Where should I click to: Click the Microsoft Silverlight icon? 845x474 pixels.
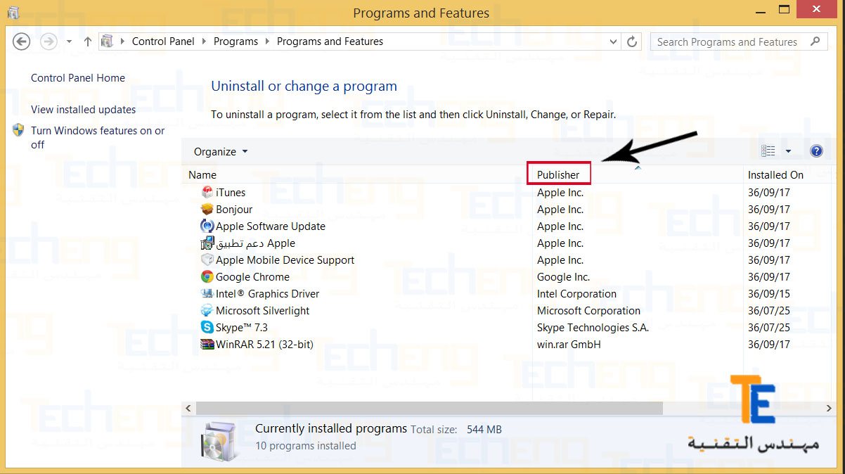pyautogui.click(x=207, y=310)
